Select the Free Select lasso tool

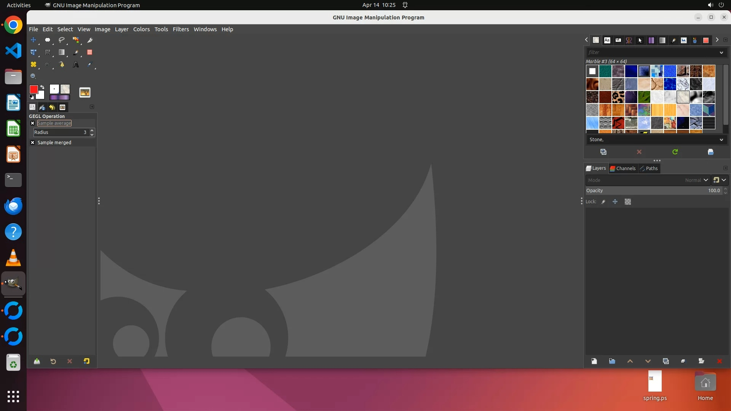coord(61,40)
